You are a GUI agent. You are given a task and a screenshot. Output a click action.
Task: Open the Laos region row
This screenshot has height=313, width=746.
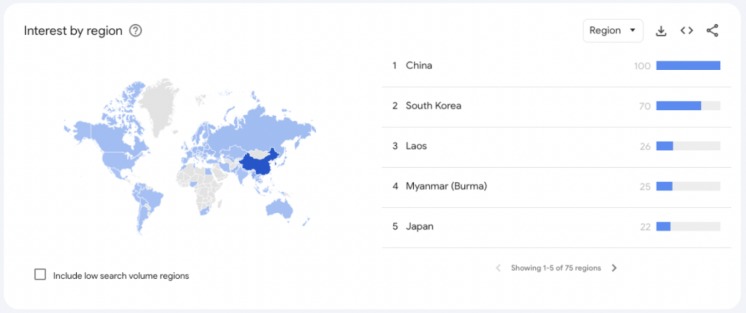tap(556, 146)
